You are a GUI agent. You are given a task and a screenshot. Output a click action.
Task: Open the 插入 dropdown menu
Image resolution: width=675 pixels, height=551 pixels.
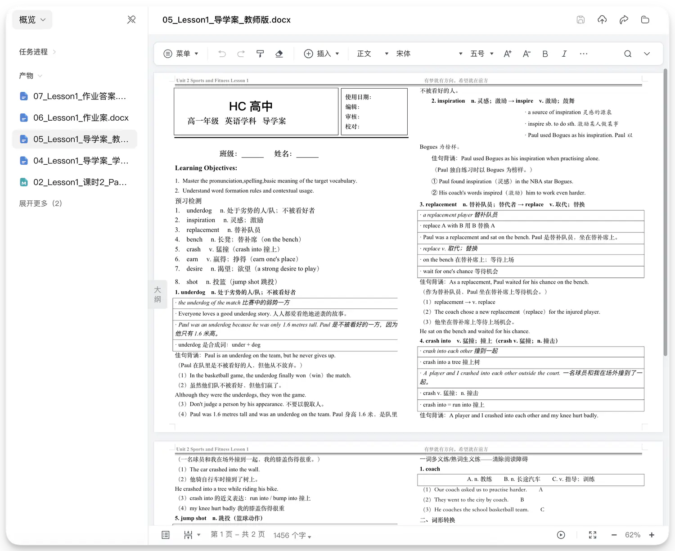pyautogui.click(x=321, y=54)
